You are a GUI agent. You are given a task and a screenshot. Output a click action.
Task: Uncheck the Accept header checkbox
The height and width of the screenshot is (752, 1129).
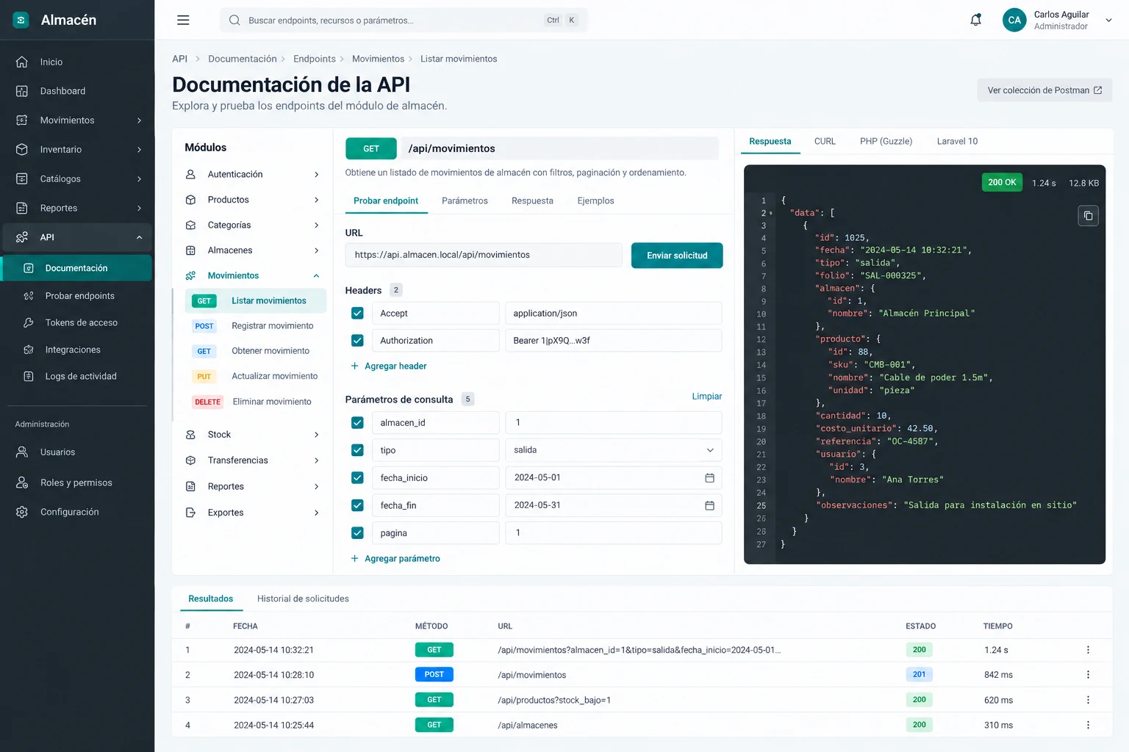click(357, 314)
